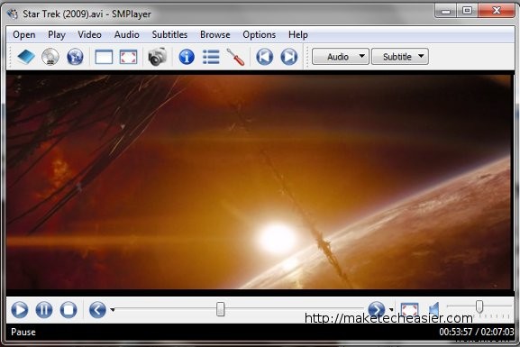Show file information with the blue info icon

pos(187,57)
